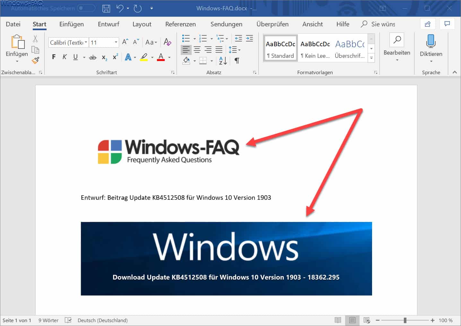The width and height of the screenshot is (461, 326).
Task: Justify the text alignment
Action: [219, 49]
